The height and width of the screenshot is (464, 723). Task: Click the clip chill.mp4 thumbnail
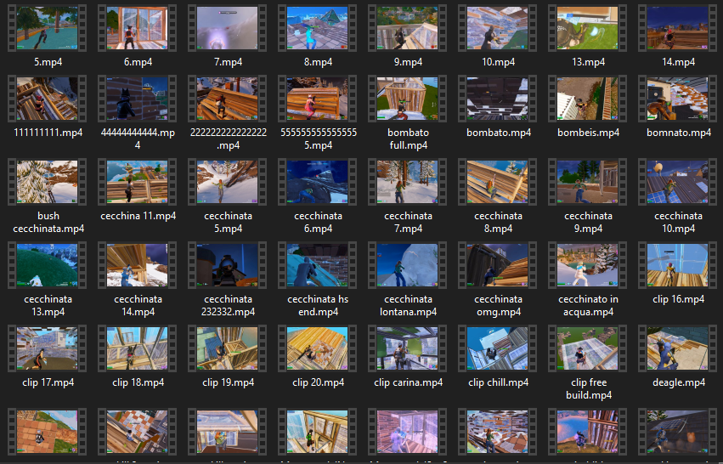[498, 348]
